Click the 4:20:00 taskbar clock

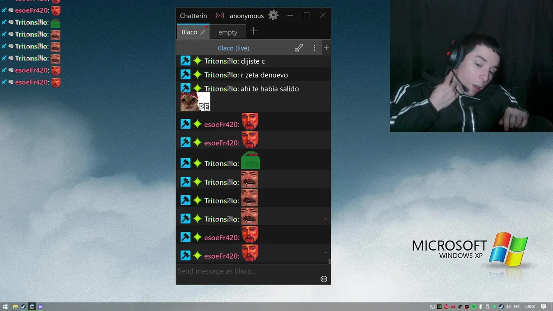pyautogui.click(x=530, y=307)
